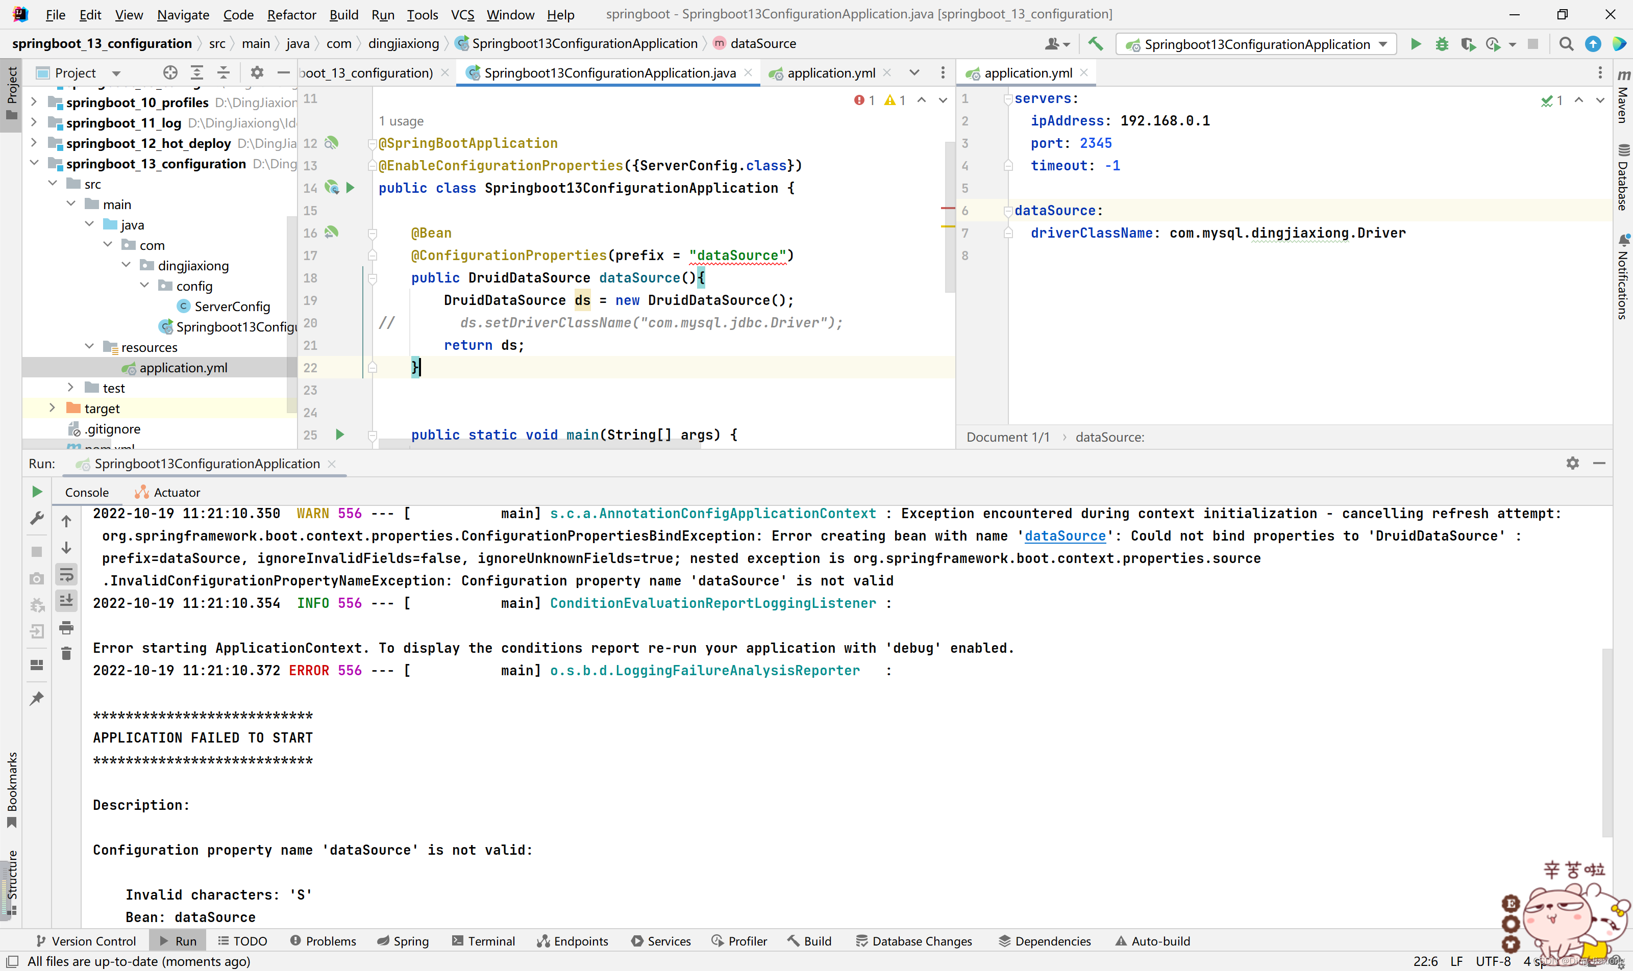The height and width of the screenshot is (971, 1633).
Task: Expand the target folder
Action: point(53,407)
